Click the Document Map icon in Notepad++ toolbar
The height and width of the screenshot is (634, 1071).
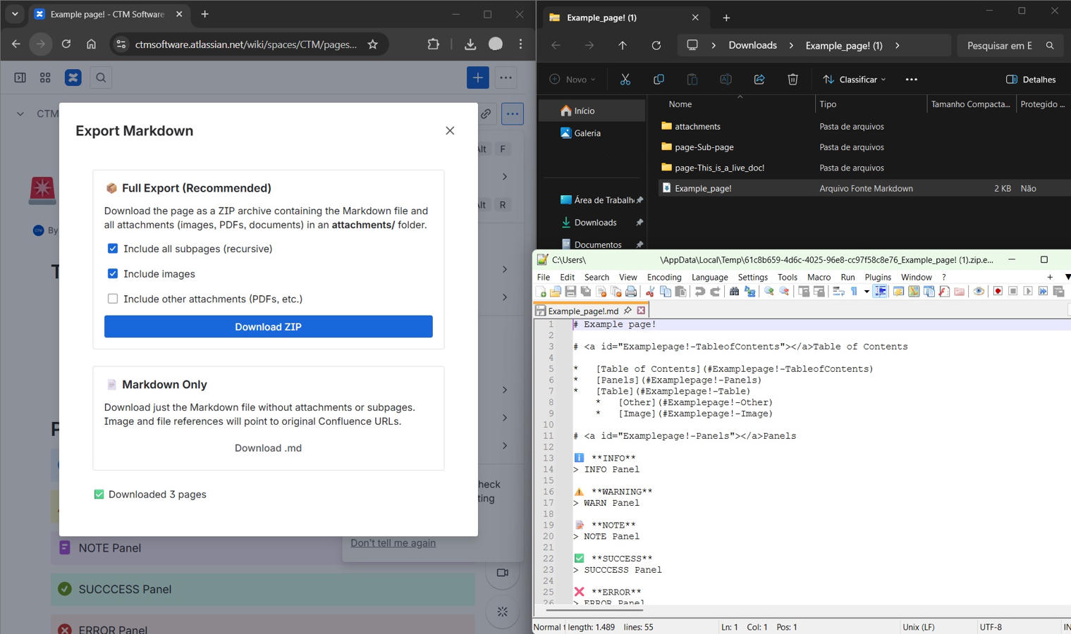click(914, 292)
